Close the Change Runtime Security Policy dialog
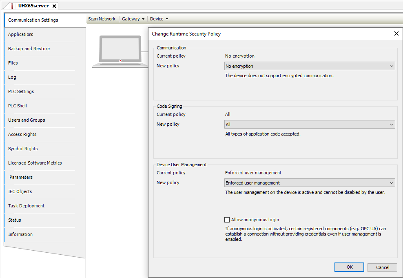This screenshot has height=278, width=403. click(396, 34)
